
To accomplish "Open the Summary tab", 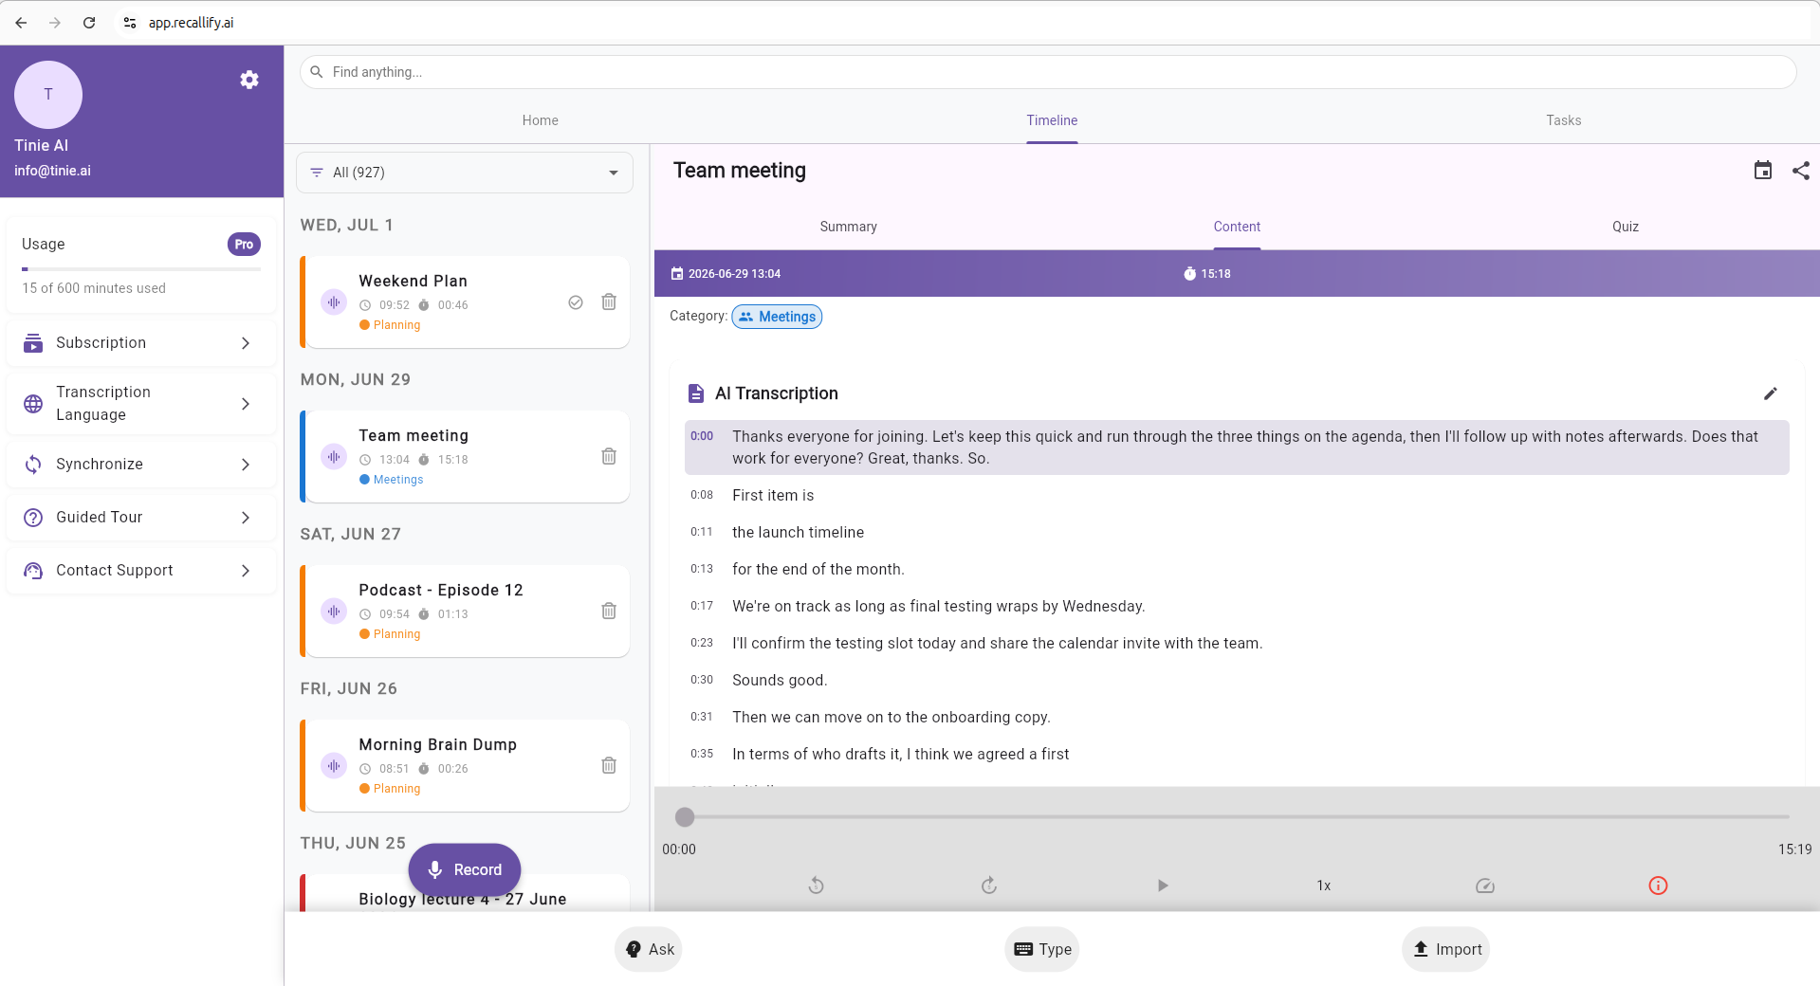I will (848, 227).
